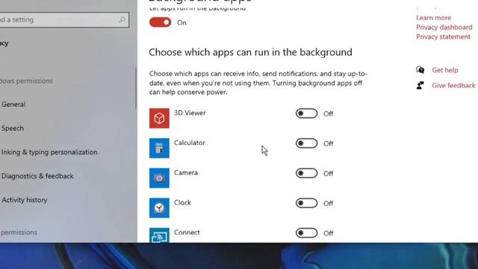Click the Get help chat icon
Screen dimensions: 478x269
[x=420, y=69]
